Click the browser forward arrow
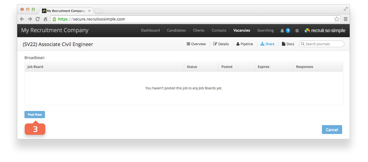 [x=30, y=19]
